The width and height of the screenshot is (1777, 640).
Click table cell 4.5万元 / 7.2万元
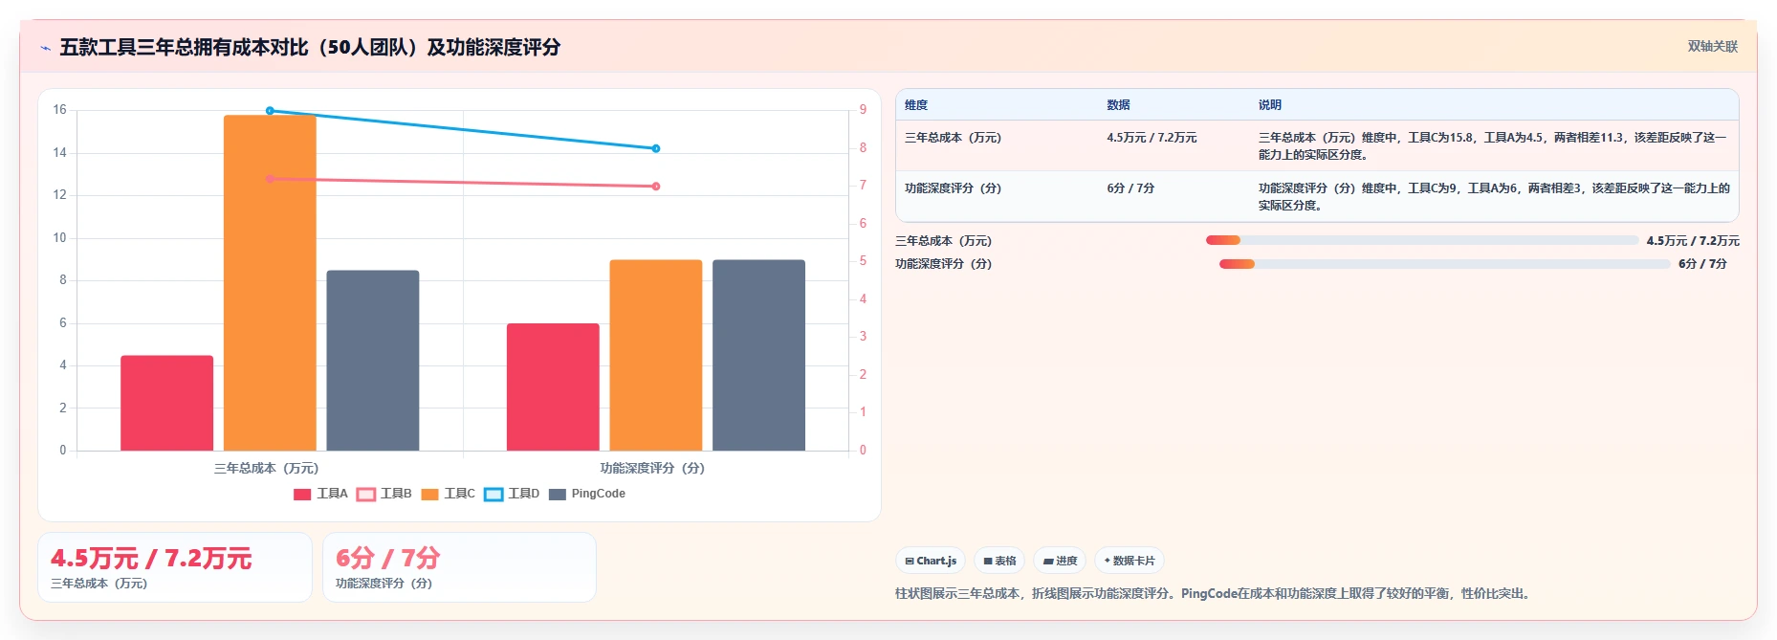(1152, 138)
